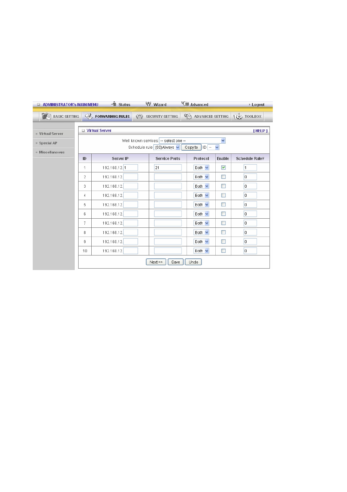Click Server IP field for rule 1
The width and height of the screenshot is (347, 492).
pos(131,168)
